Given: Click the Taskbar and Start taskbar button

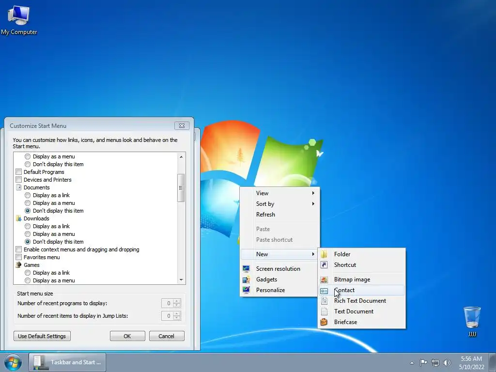Looking at the screenshot, I should coord(67,362).
